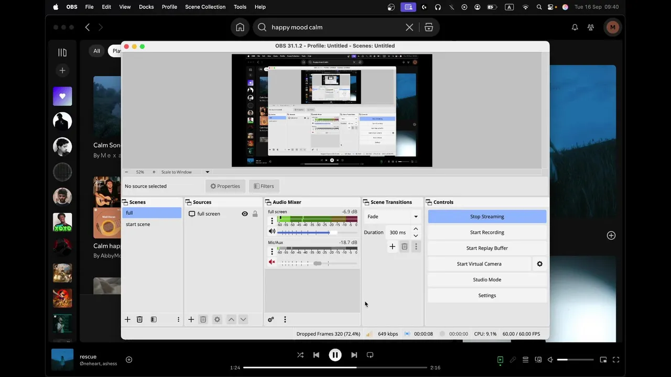
Task: Open the View menu
Action: [x=125, y=7]
